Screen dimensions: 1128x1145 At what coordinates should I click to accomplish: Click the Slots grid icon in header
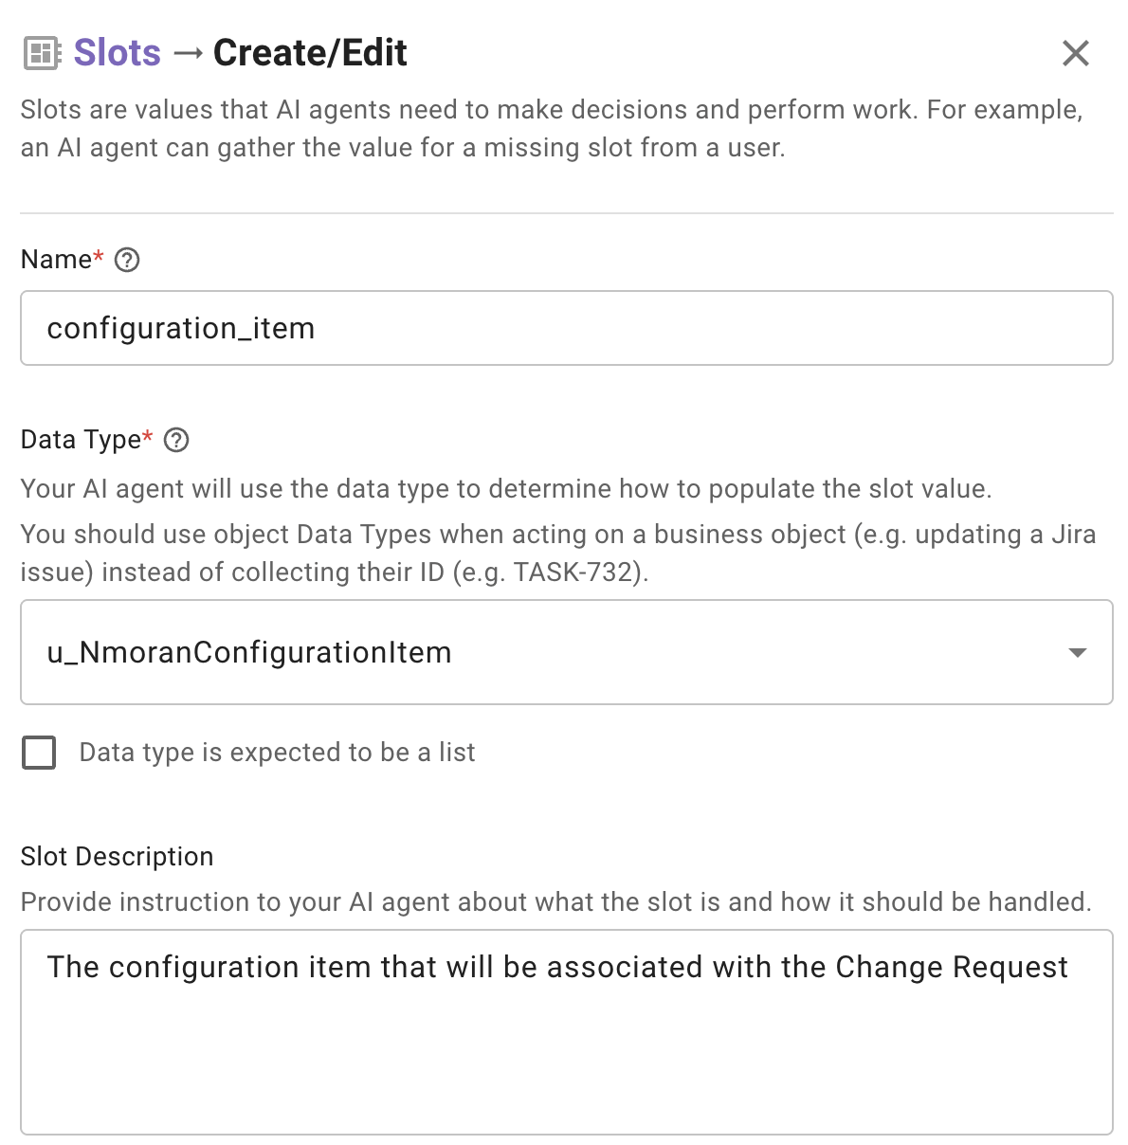[x=42, y=53]
